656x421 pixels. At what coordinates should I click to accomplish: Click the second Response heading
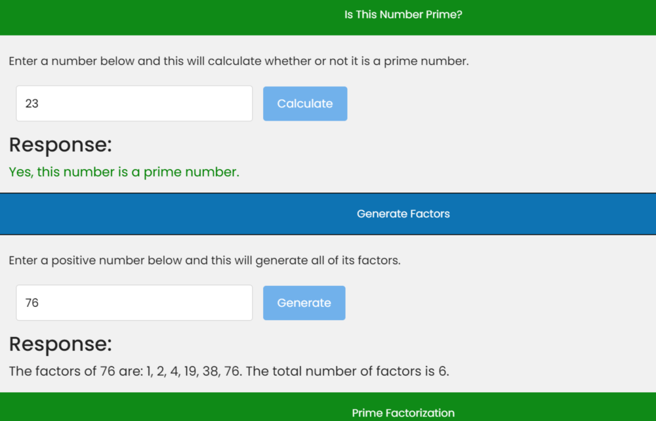[60, 344]
